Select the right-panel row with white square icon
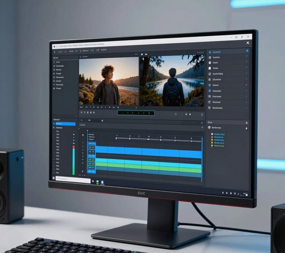 coord(228,68)
